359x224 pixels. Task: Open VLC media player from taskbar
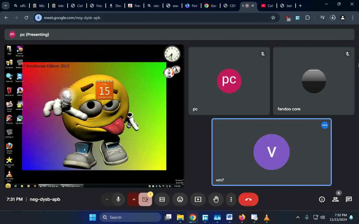(266, 217)
